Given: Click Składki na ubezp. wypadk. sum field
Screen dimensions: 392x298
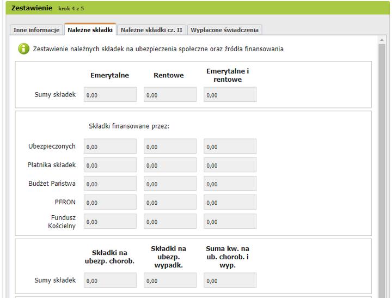Looking at the screenshot, I should pyautogui.click(x=170, y=281).
